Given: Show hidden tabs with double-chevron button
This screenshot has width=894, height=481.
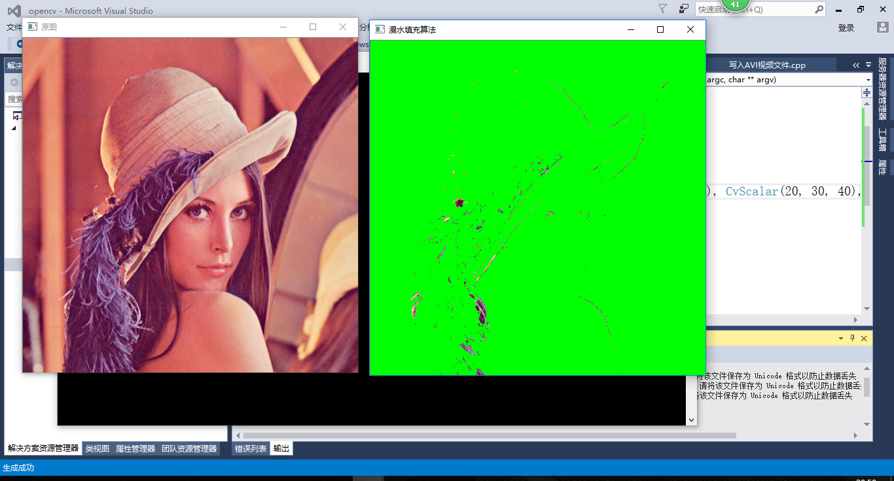Looking at the screenshot, I should pyautogui.click(x=856, y=65).
